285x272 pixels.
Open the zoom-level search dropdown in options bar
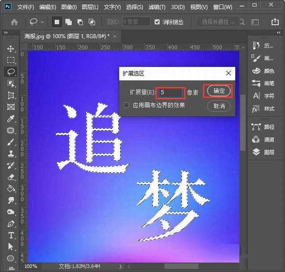click(x=259, y=22)
